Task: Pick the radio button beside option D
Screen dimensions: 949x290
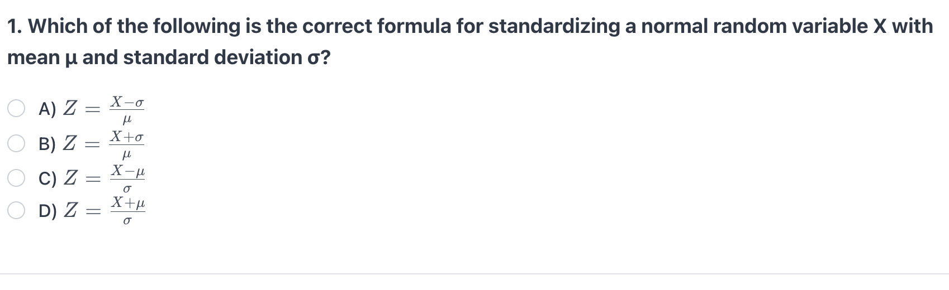Action: tap(16, 211)
